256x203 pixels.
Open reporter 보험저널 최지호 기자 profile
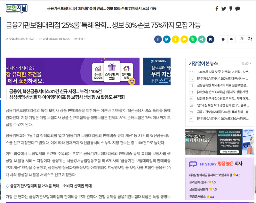point(20,39)
